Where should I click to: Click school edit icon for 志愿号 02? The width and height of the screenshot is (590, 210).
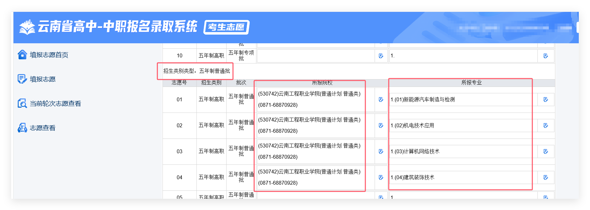(381, 126)
